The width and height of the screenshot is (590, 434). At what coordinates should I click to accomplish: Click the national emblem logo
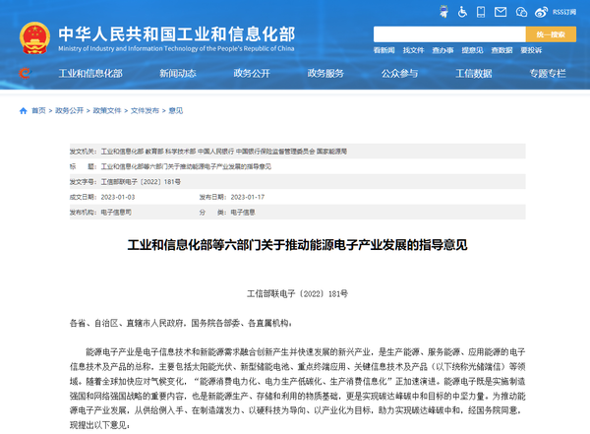34,37
